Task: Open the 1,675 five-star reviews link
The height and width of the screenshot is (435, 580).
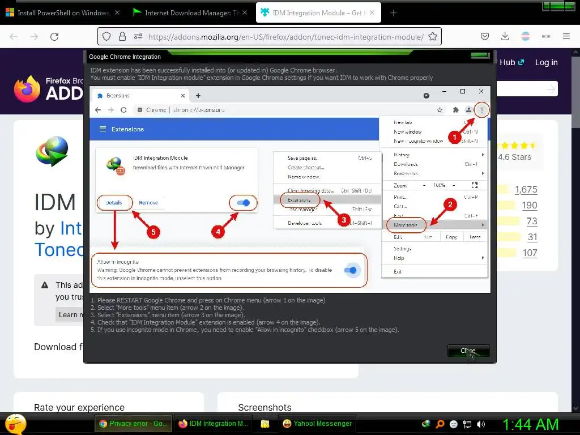Action: pyautogui.click(x=526, y=189)
